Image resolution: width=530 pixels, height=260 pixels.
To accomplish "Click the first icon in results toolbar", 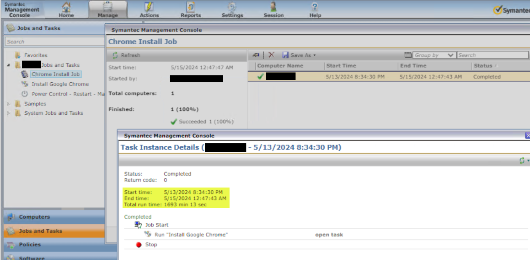I will pos(256,55).
